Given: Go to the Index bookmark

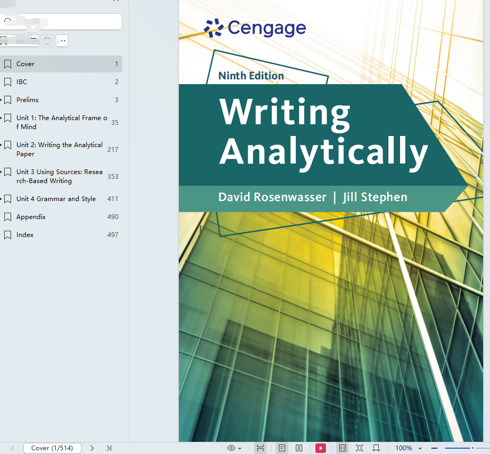Looking at the screenshot, I should pos(61,235).
